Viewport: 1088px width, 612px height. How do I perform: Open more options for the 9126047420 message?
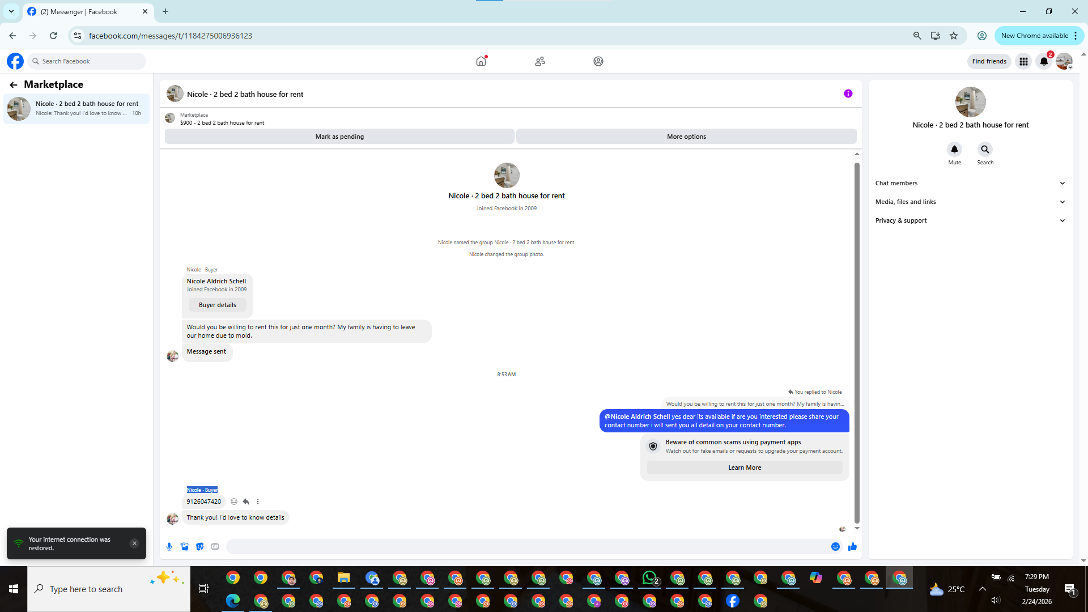(258, 501)
